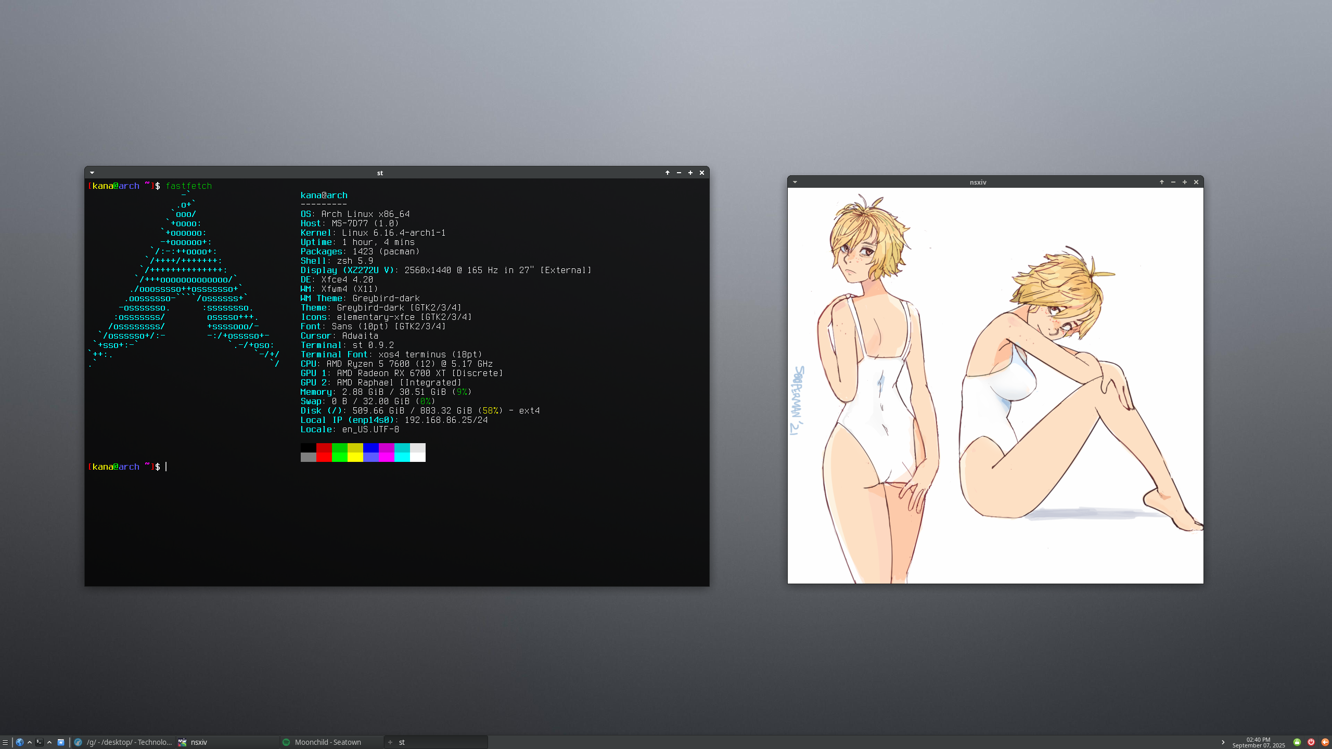
Task: Shade the st window with up-arrow button
Action: 668,173
